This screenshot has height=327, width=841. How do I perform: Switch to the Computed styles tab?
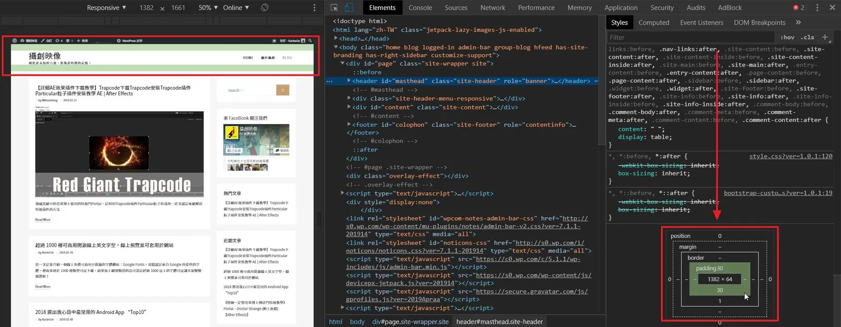tap(654, 23)
